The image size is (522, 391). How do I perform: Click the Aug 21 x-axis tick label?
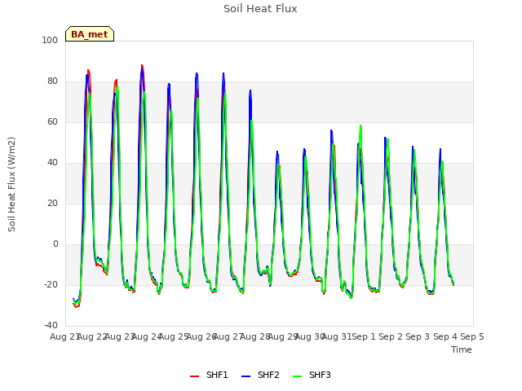pos(64,336)
